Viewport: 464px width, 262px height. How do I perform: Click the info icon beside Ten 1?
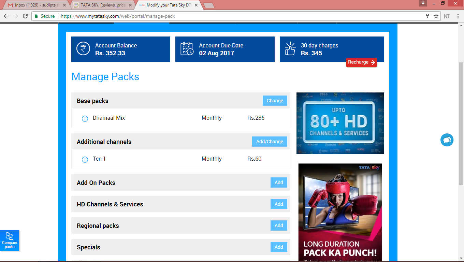85,160
